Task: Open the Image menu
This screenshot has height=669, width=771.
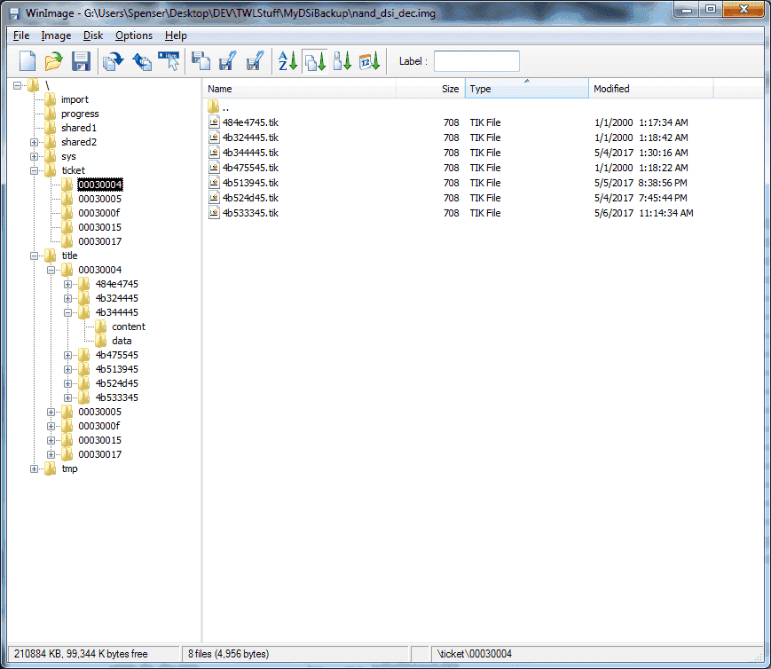Action: 56,35
